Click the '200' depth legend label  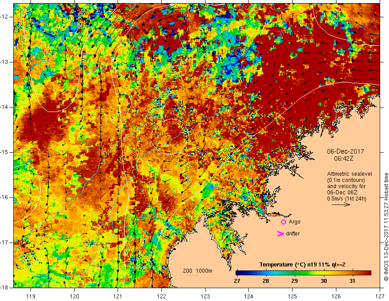point(187,271)
